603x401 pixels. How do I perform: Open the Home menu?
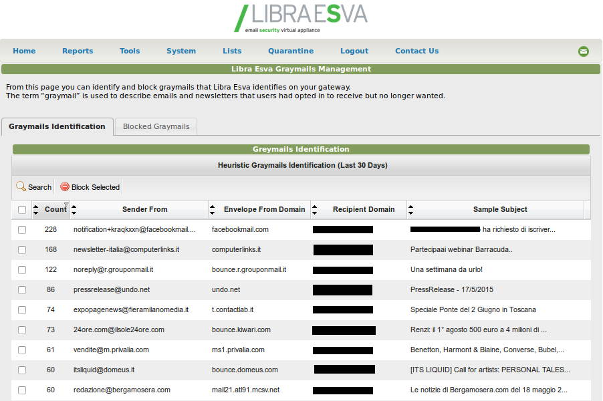pos(24,51)
